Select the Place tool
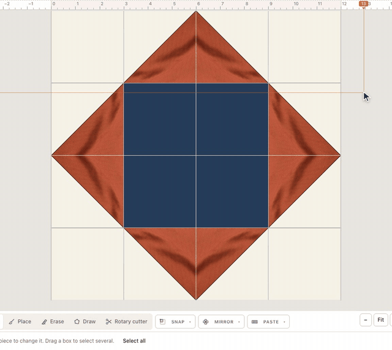392x350 pixels. (x=20, y=321)
